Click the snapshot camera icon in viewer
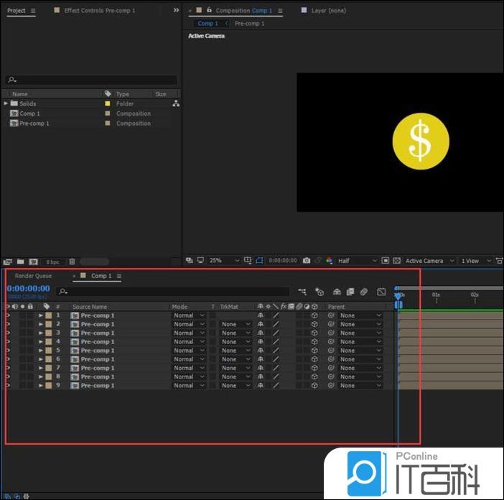Image resolution: width=504 pixels, height=500 pixels. tap(307, 261)
